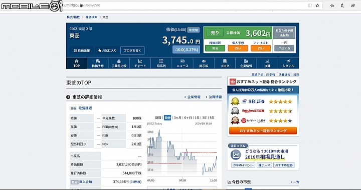Open the 手数料比較 tab
The height and width of the screenshot is (190, 361).
[119, 63]
